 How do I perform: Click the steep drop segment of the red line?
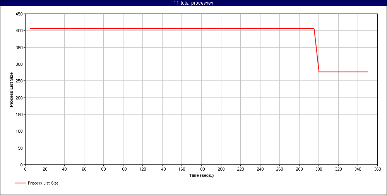coord(317,50)
